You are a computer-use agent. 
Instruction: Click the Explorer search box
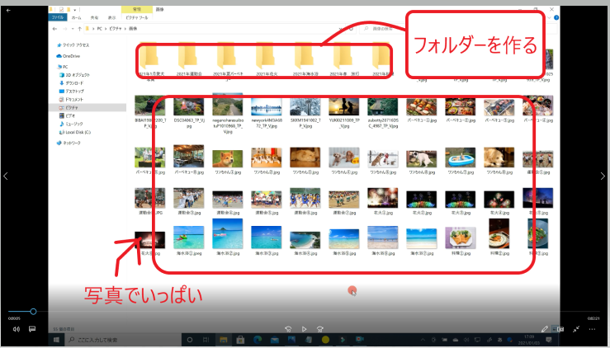tap(388, 28)
